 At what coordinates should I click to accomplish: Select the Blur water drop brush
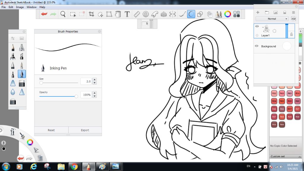tap(13, 92)
